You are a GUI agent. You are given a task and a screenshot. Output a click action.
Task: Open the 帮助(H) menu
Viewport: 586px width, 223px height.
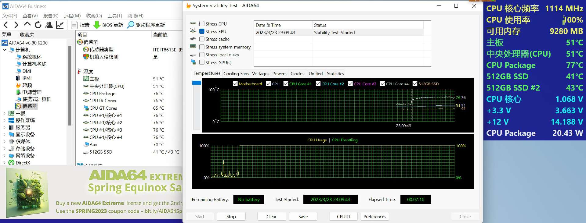(136, 16)
